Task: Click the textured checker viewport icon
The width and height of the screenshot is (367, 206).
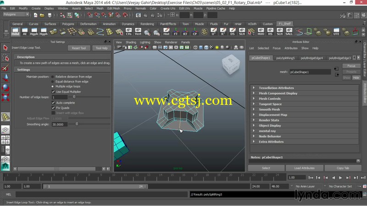Action: [211, 48]
